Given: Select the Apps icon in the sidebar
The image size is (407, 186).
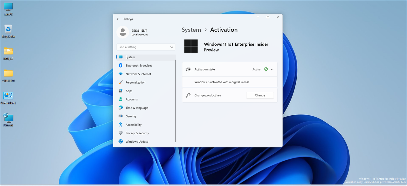Looking at the screenshot, I should click(x=121, y=91).
